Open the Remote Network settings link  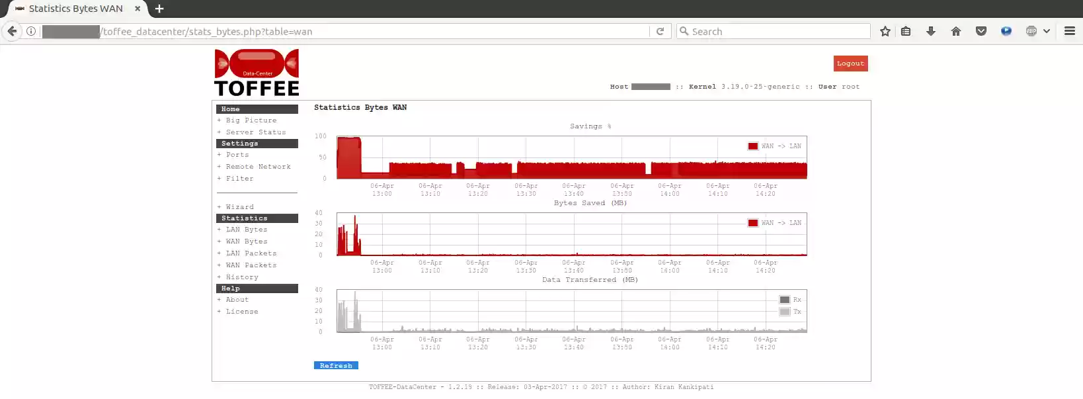258,167
